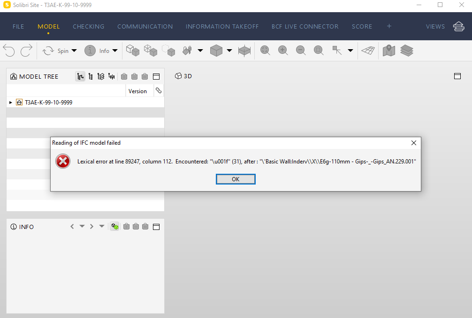This screenshot has height=318, width=472.
Task: Click Model Tree set selection basket icon
Action: [x=145, y=77]
